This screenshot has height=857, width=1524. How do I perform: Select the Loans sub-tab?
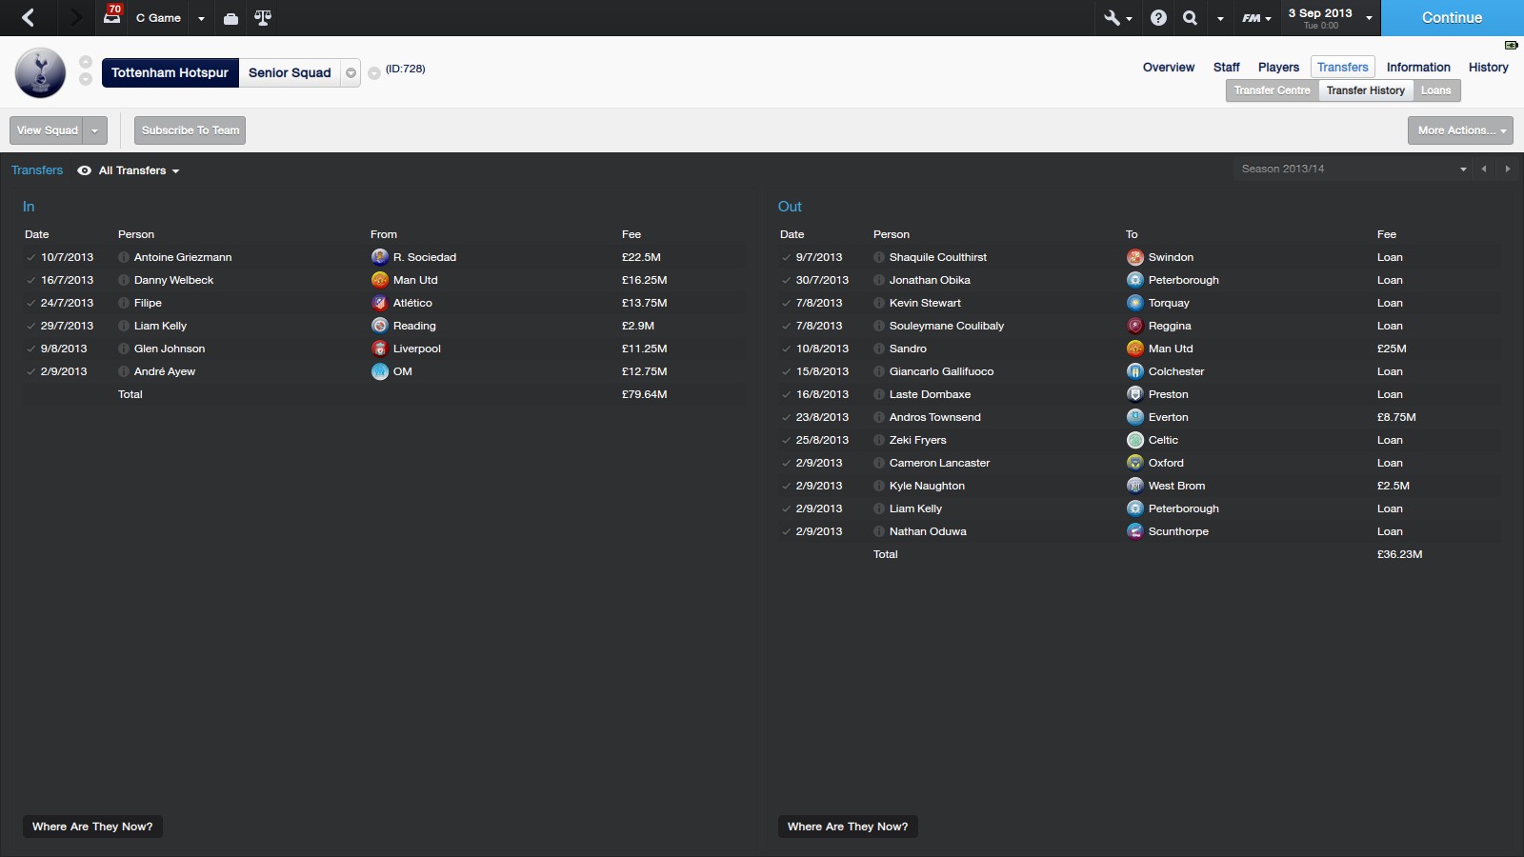(1435, 90)
